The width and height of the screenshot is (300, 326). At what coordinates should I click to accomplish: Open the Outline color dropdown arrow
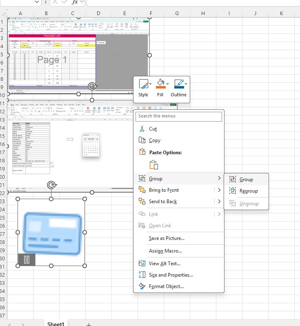[x=186, y=84]
